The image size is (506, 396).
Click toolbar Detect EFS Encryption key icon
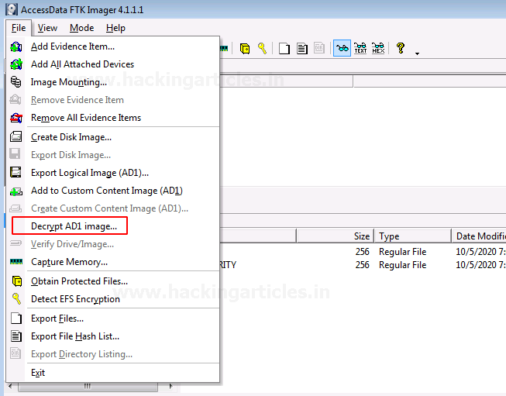click(263, 48)
